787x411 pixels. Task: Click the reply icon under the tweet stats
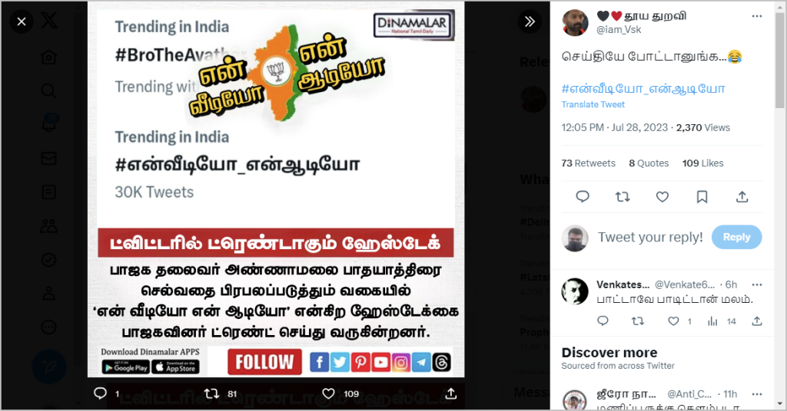point(583,197)
